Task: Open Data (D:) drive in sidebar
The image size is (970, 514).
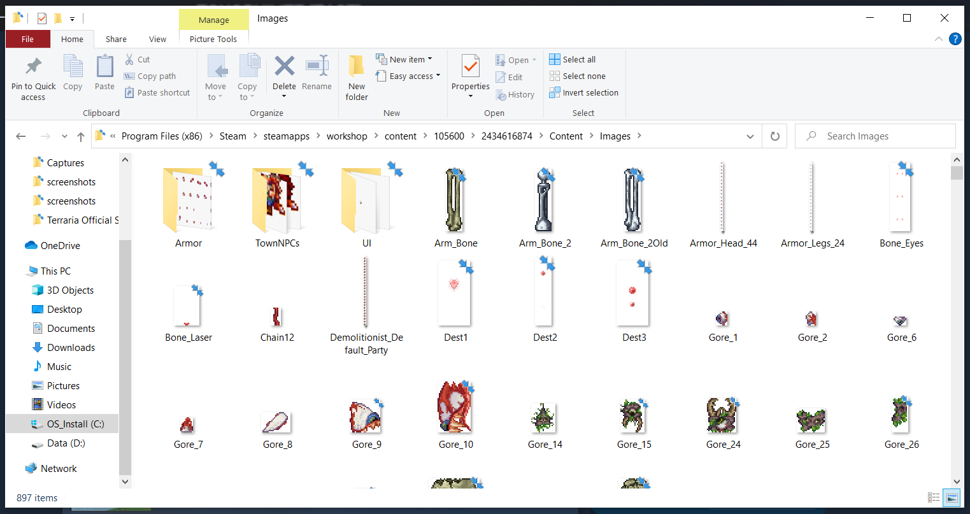Action: [66, 443]
